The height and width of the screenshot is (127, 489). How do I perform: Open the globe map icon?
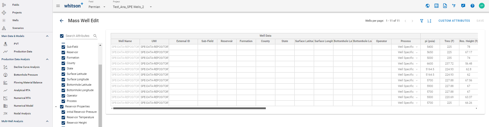(428, 6)
